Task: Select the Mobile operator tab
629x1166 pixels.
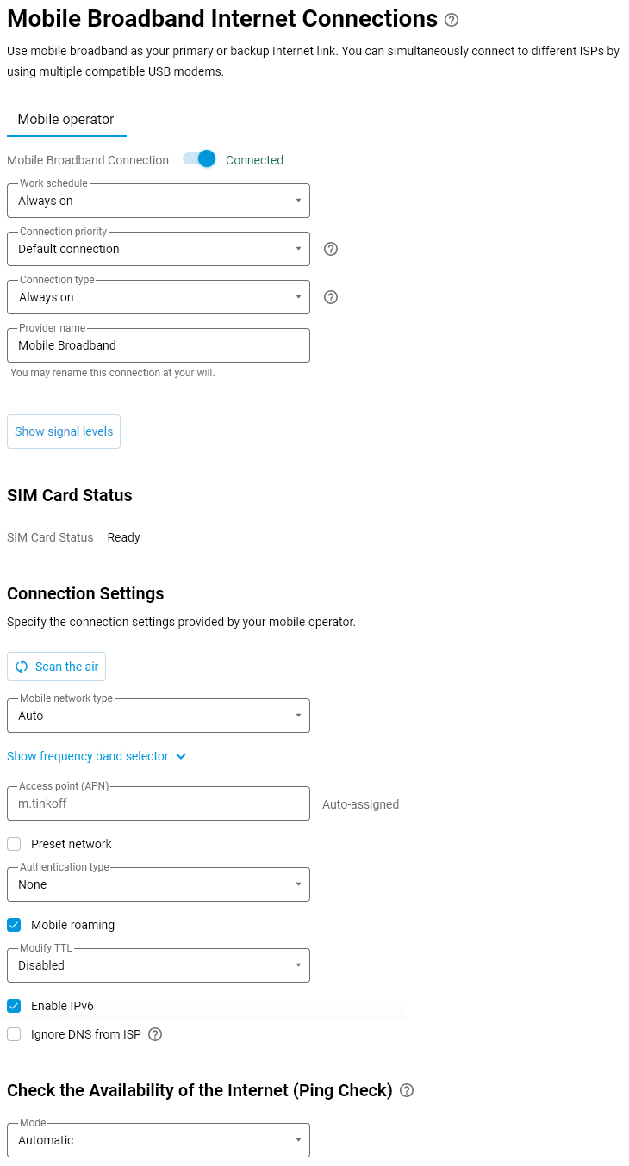Action: [66, 120]
